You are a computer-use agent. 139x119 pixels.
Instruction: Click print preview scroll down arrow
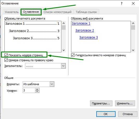pyautogui.click(x=64, y=50)
